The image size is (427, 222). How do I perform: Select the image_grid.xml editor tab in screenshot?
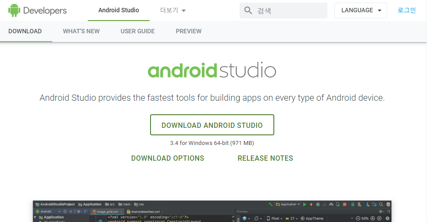pyautogui.click(x=107, y=211)
